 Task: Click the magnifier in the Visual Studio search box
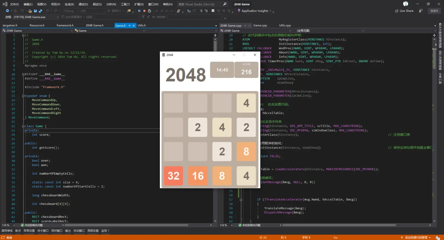coord(225,4)
